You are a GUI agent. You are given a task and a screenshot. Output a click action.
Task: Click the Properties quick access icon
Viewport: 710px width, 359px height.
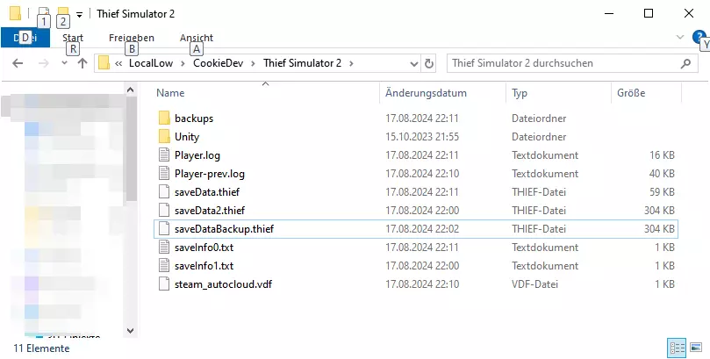point(44,12)
